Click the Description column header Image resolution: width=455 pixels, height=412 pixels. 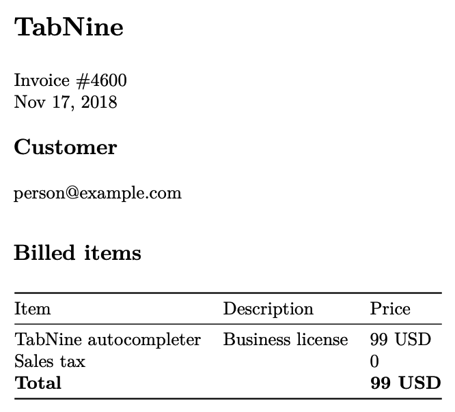pyautogui.click(x=268, y=310)
